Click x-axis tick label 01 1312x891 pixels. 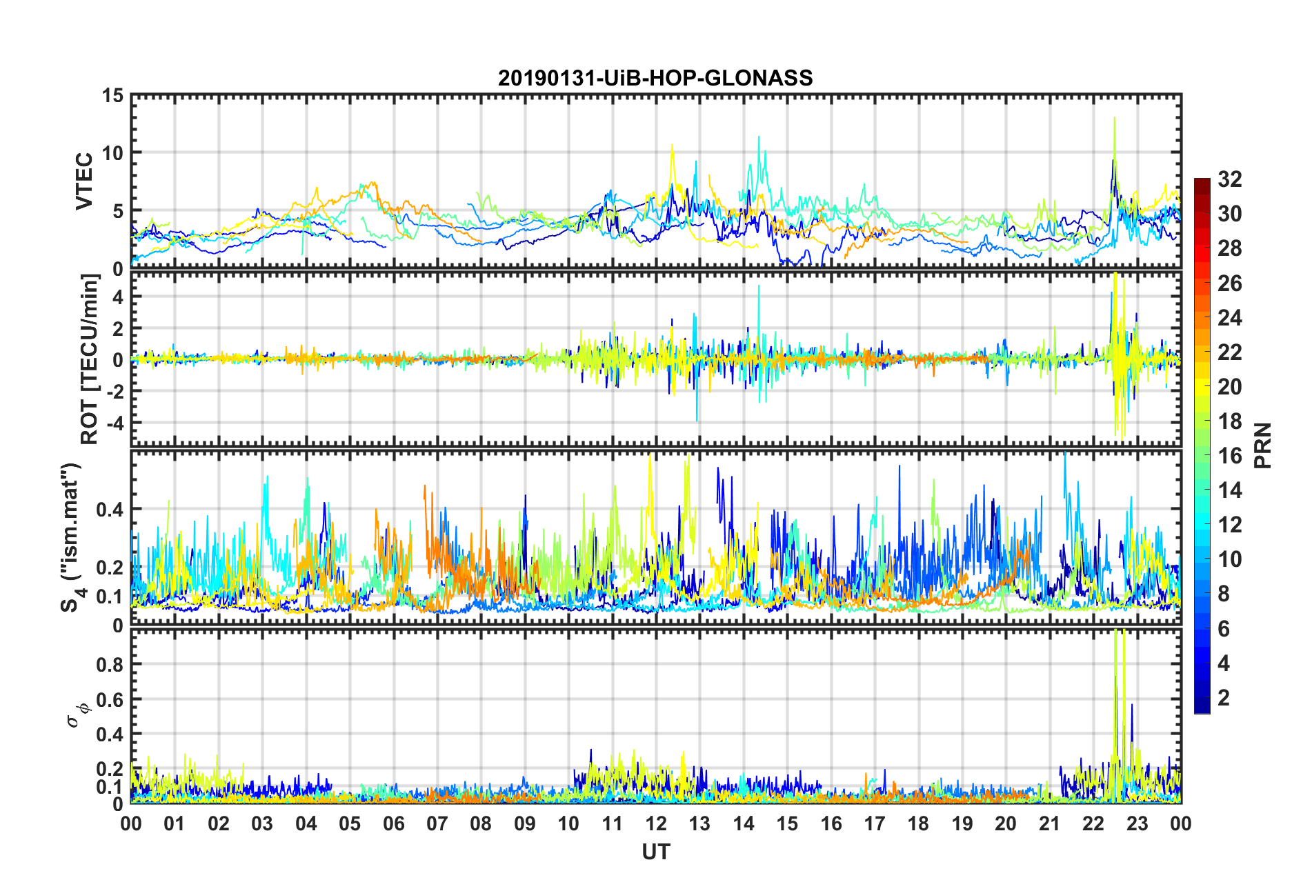tap(175, 823)
